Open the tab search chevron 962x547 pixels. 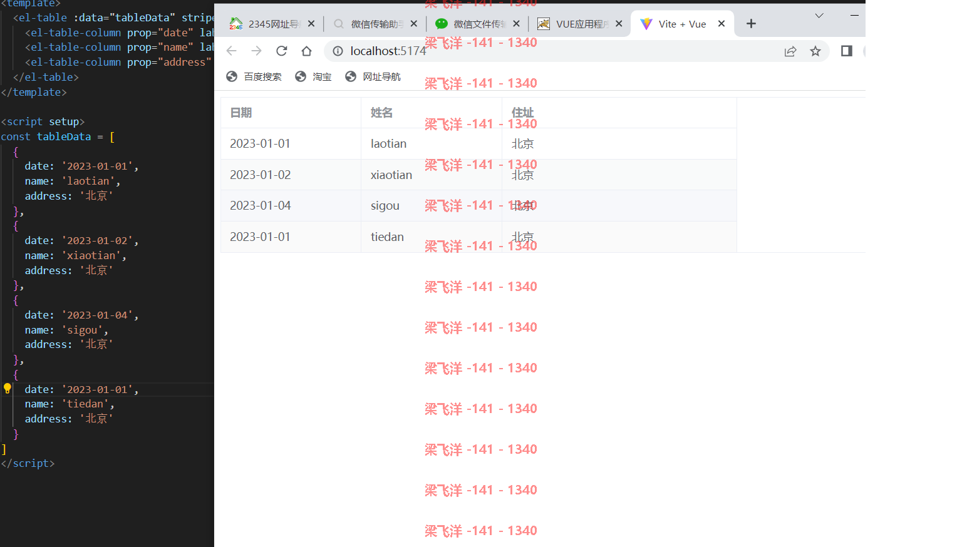(x=819, y=15)
